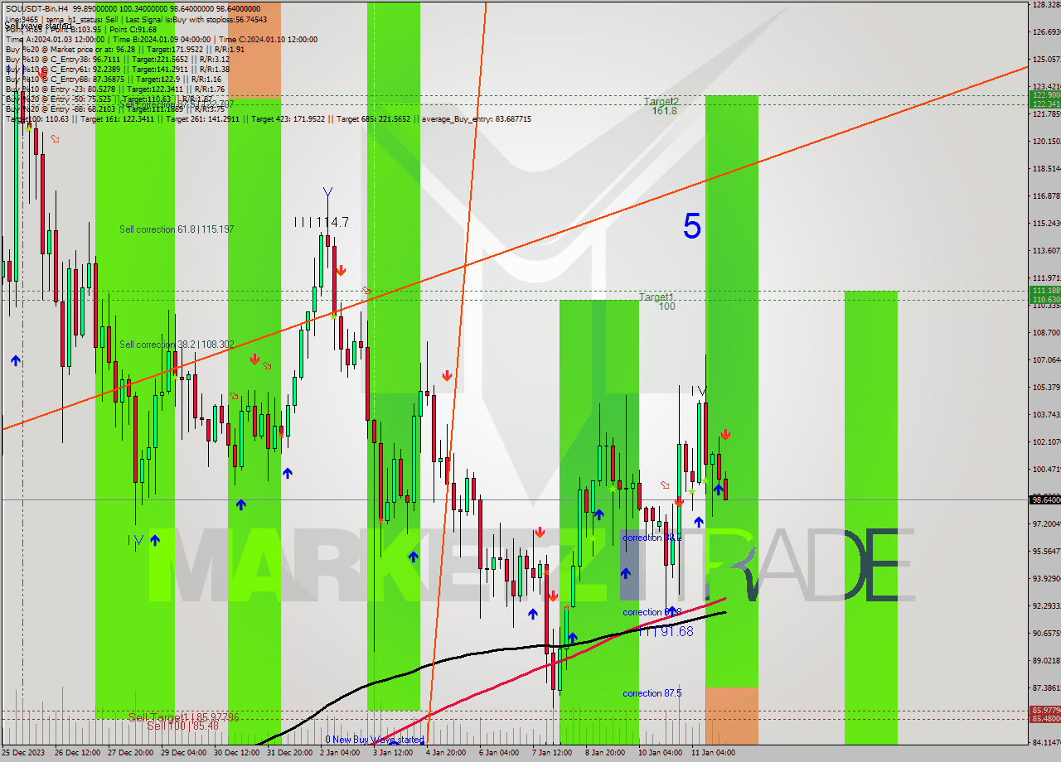Click green price tag 111.188 on axis

[x=1045, y=290]
